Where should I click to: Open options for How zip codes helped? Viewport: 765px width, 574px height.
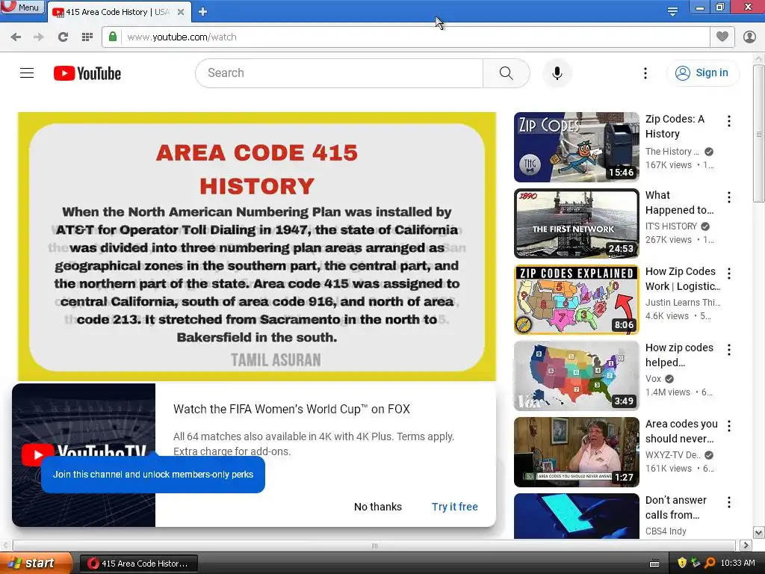click(729, 350)
